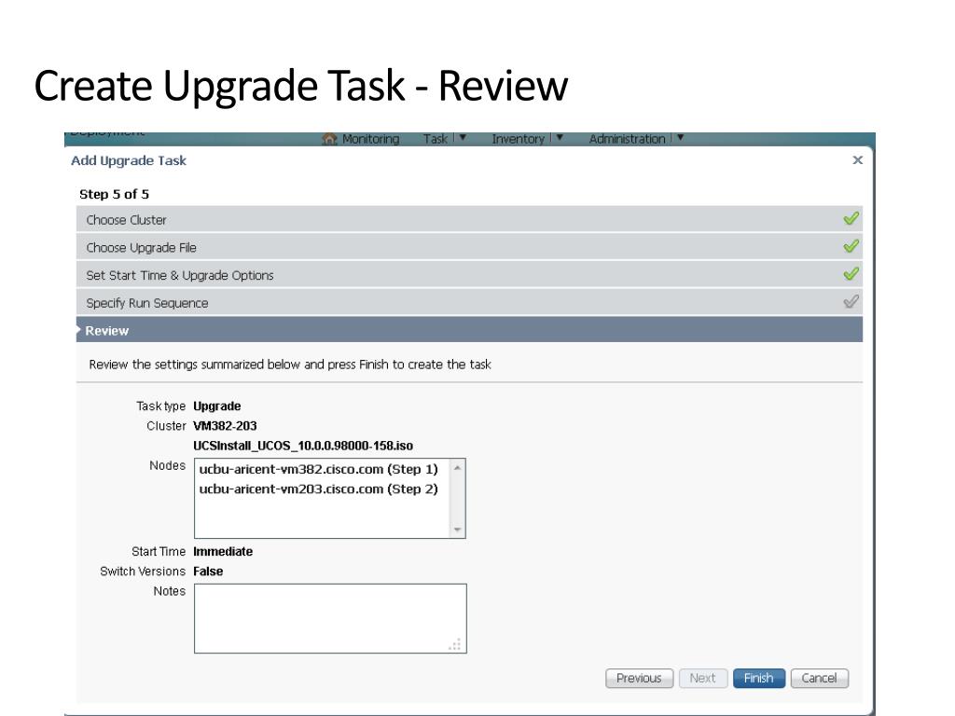Click the Nodes list scroll down arrow
The height and width of the screenshot is (716, 955).
pyautogui.click(x=457, y=530)
